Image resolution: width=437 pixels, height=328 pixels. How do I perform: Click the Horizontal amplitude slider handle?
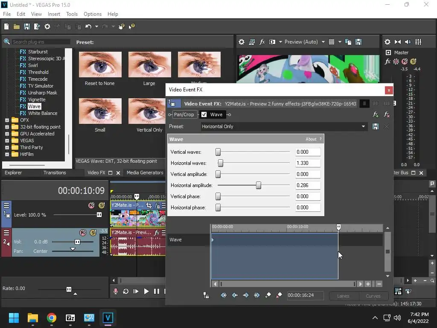click(259, 185)
